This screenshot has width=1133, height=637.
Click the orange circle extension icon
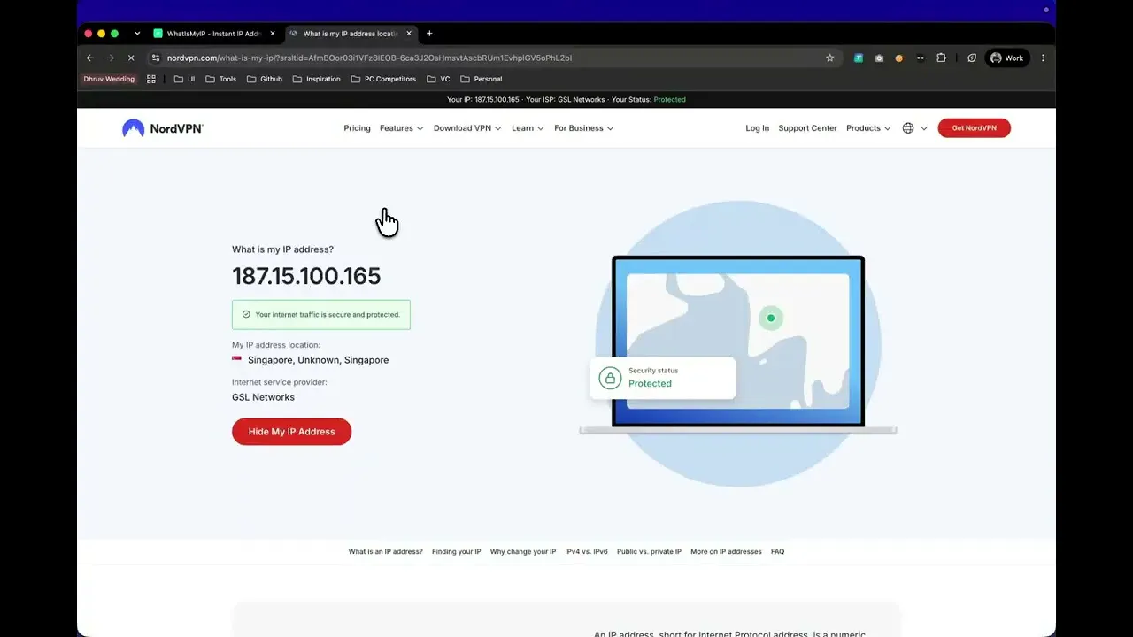coord(899,58)
